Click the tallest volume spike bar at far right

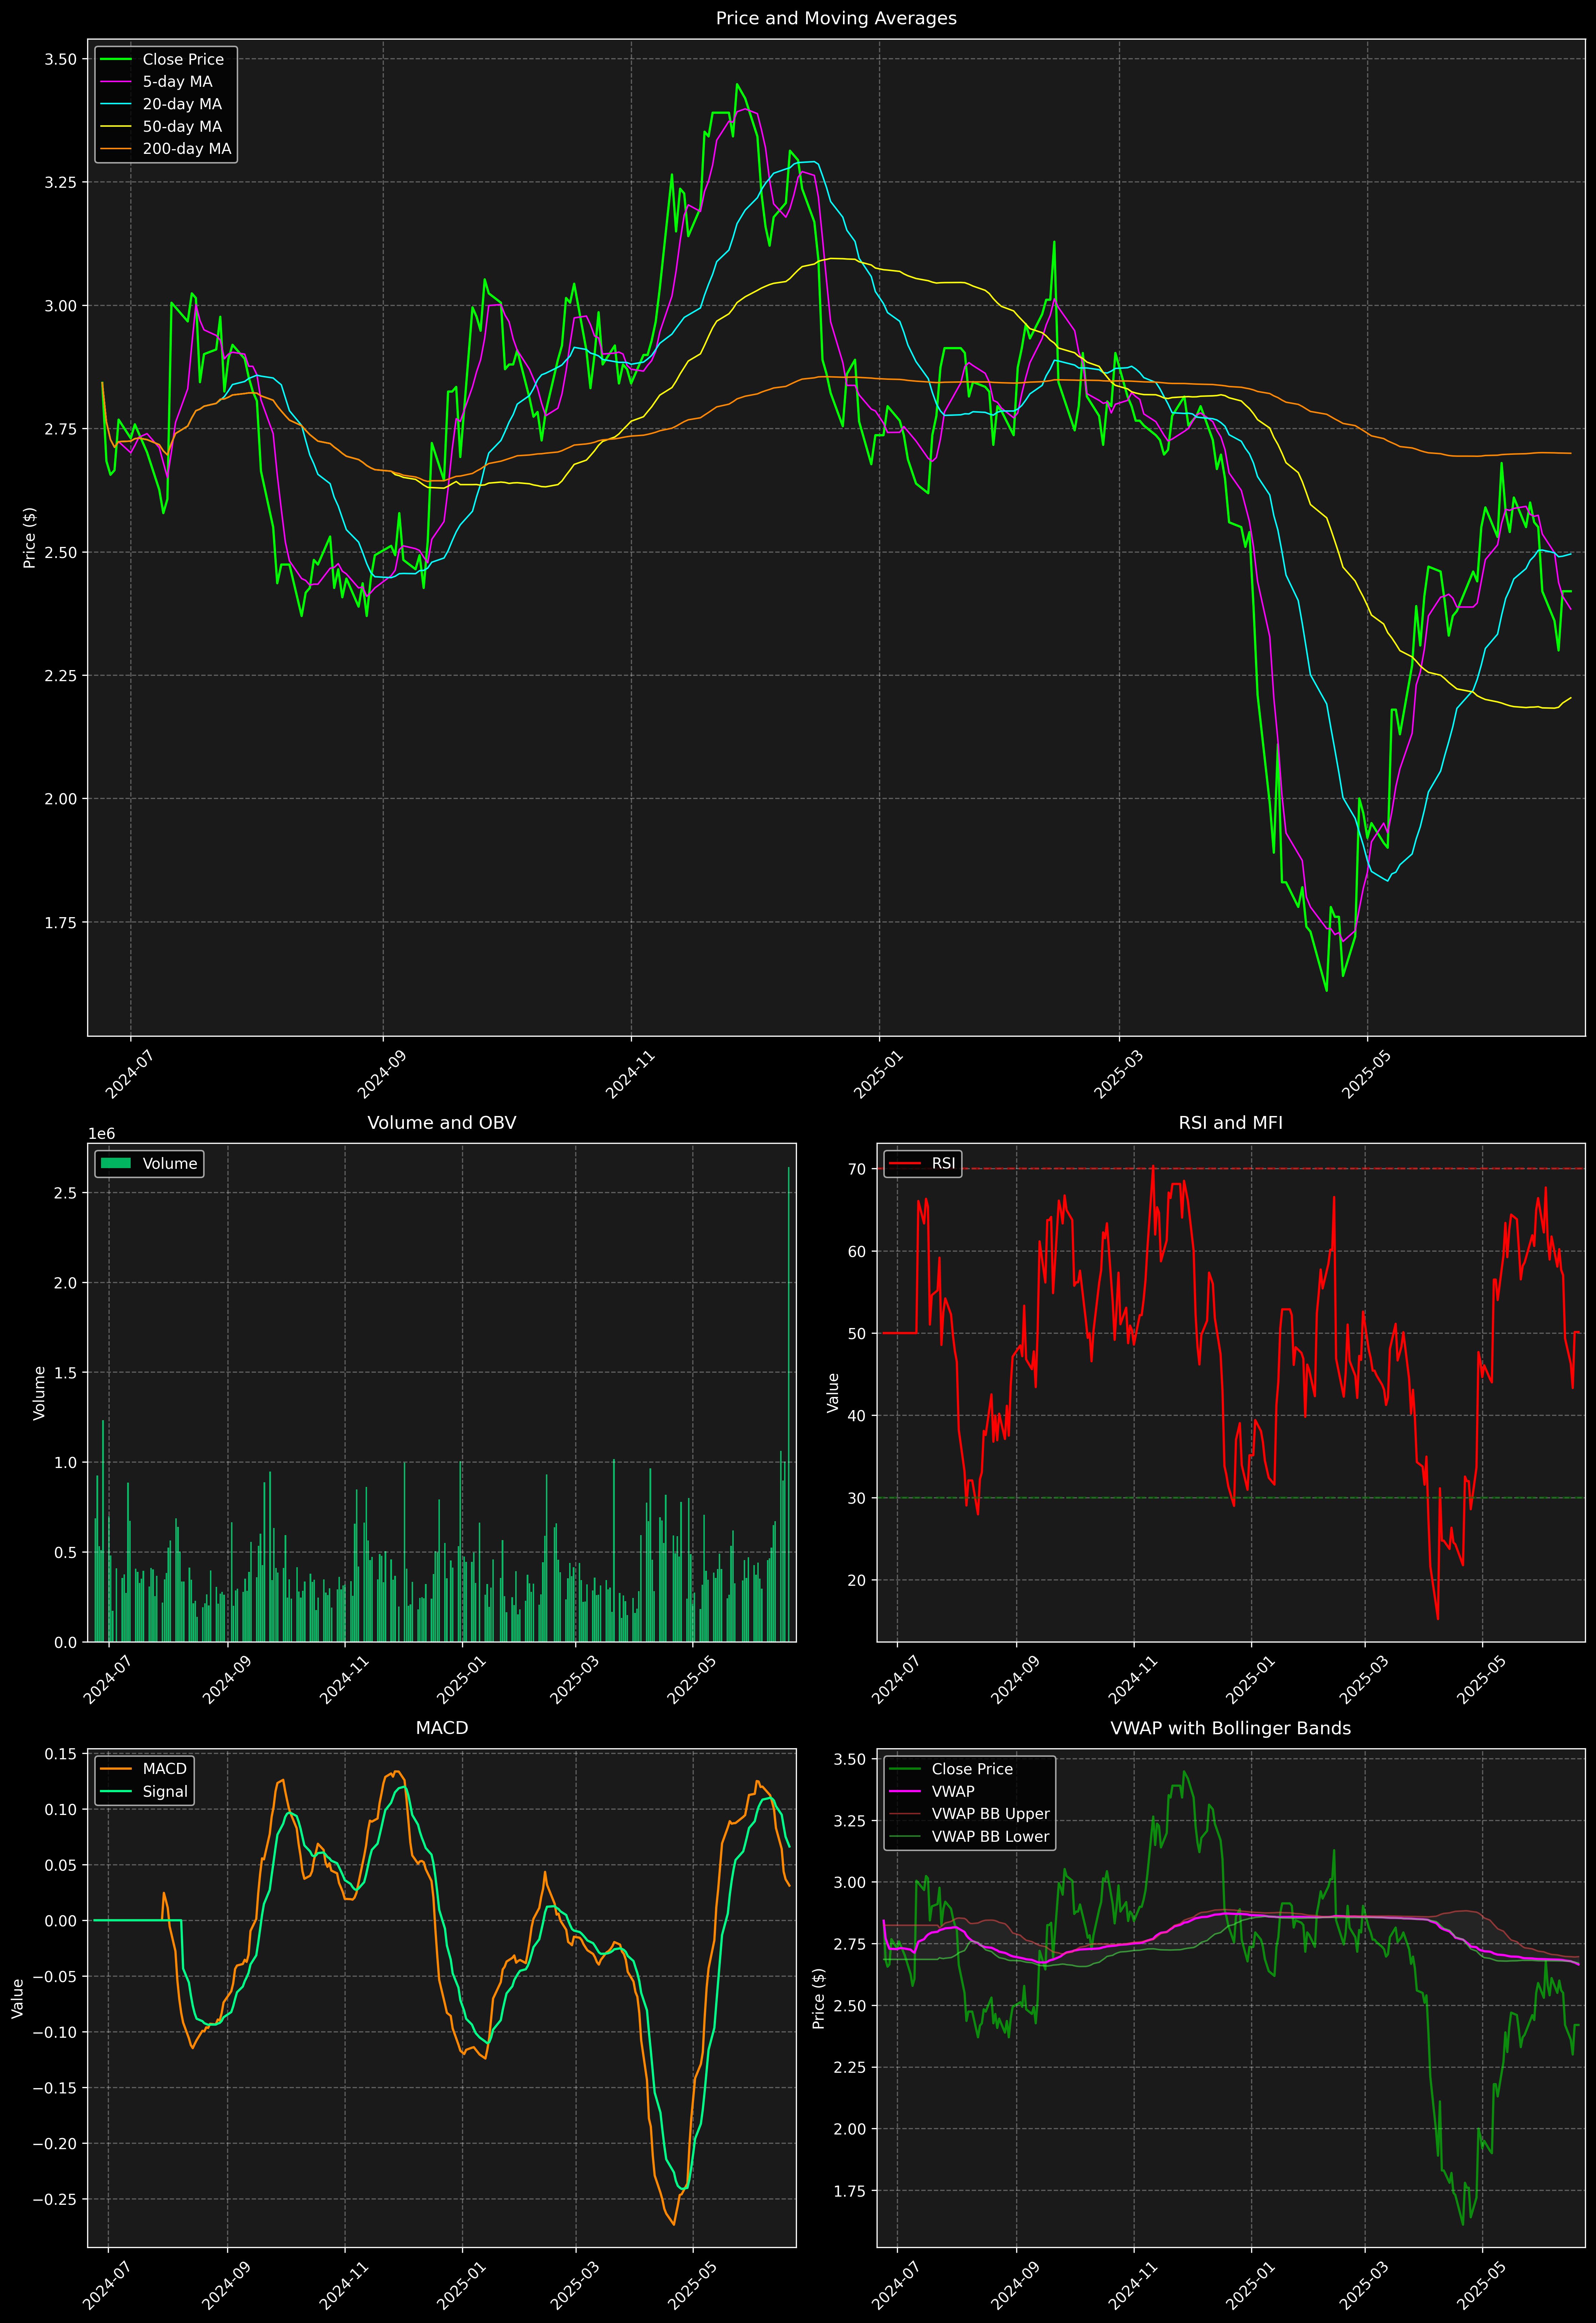click(x=788, y=1404)
